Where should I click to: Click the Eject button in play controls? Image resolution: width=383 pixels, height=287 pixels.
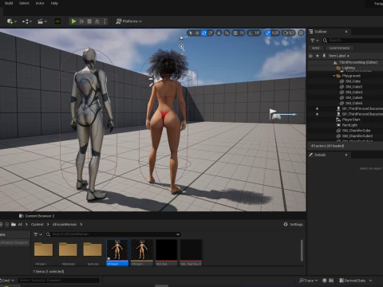pyautogui.click(x=97, y=22)
